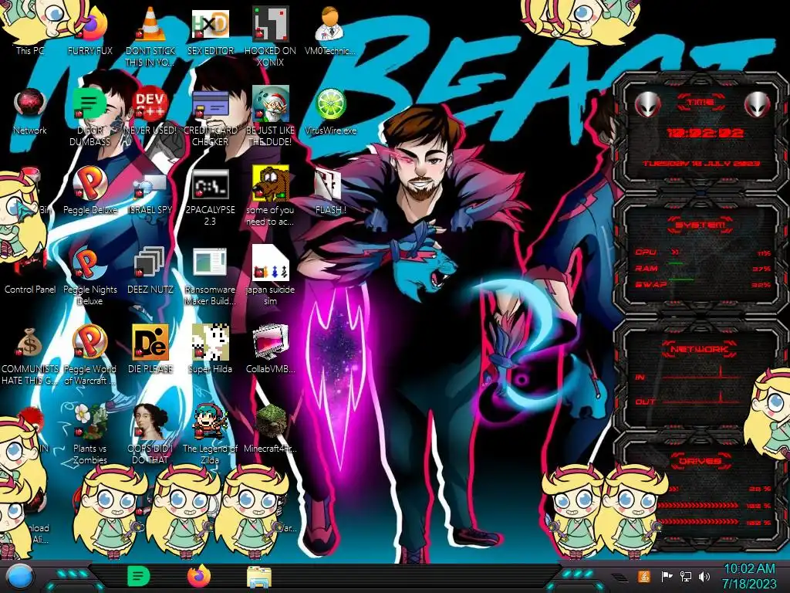Image resolution: width=790 pixels, height=593 pixels.
Task: Open the money bag COMMUNISTS HATE THIS G... icon
Action: click(30, 356)
